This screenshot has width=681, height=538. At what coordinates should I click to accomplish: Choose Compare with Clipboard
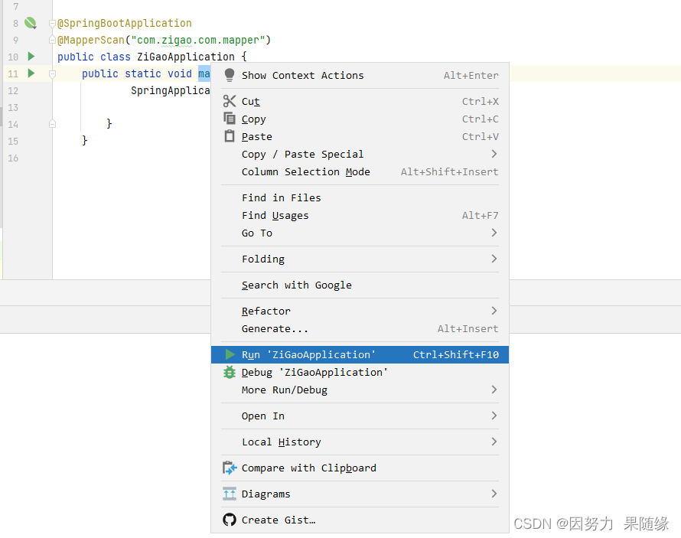360,468
